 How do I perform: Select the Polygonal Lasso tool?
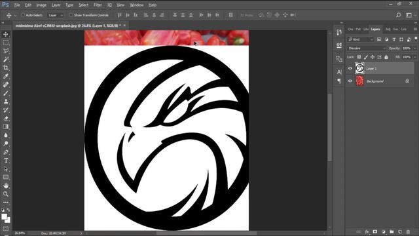(6, 51)
